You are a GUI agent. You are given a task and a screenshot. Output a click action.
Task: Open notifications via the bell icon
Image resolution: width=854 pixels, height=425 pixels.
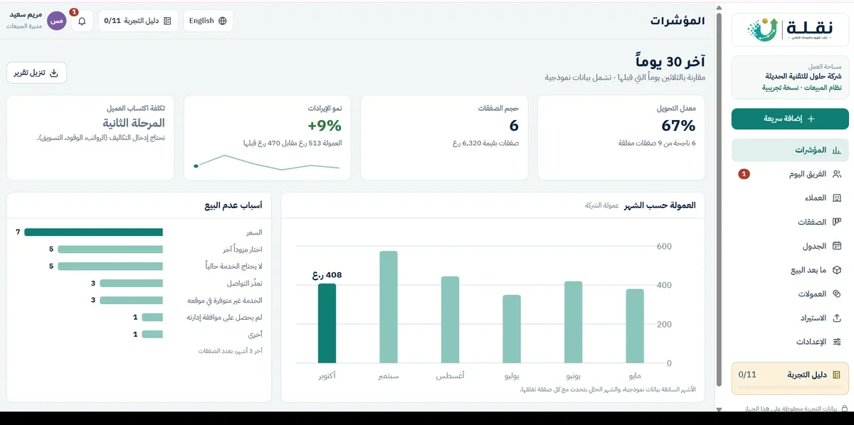[82, 21]
